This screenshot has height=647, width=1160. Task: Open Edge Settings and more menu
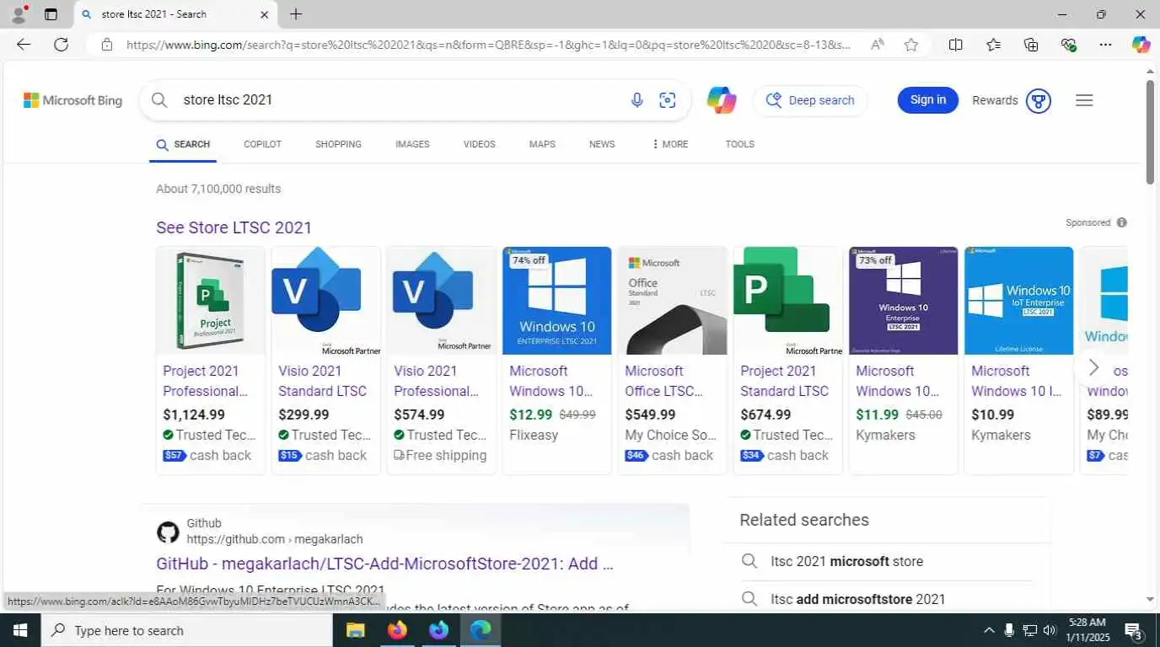pyautogui.click(x=1106, y=45)
